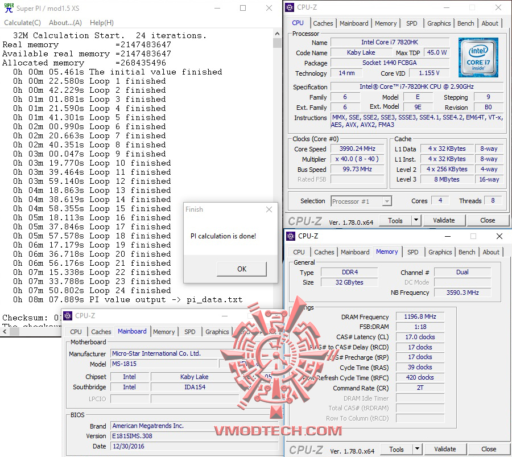Select Graphics tab in Mainboard CPU-Z window
This screenshot has width=512, height=457.
[217, 332]
